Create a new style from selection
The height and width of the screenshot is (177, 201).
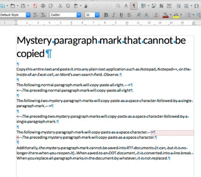pyautogui.click(x=43, y=15)
